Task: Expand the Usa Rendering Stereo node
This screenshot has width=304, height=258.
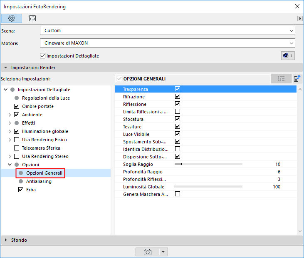Action: [10, 156]
